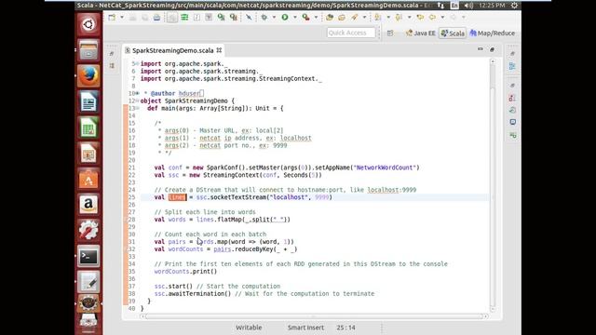Click the Last Edit Location arrow icon
The height and width of the screenshot is (335, 596).
420,17
